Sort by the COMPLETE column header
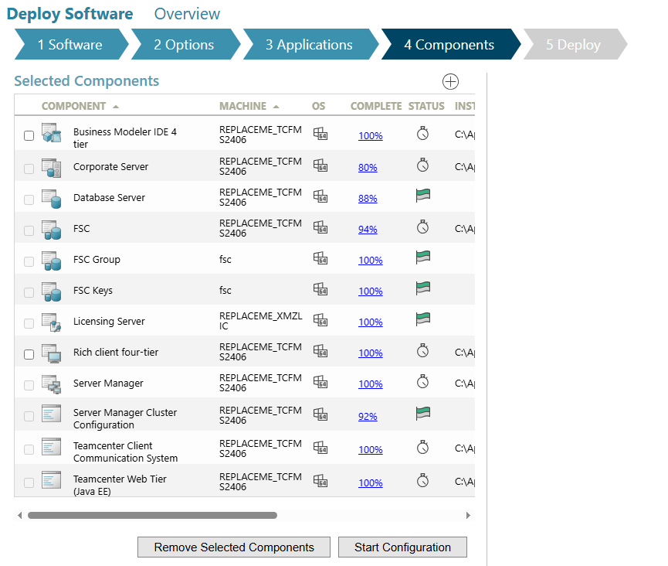Screen dimensions: 668x566 376,106
